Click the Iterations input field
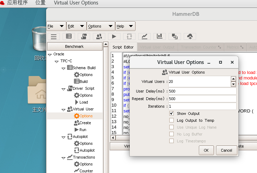The width and height of the screenshot is (257, 173). click(x=202, y=106)
